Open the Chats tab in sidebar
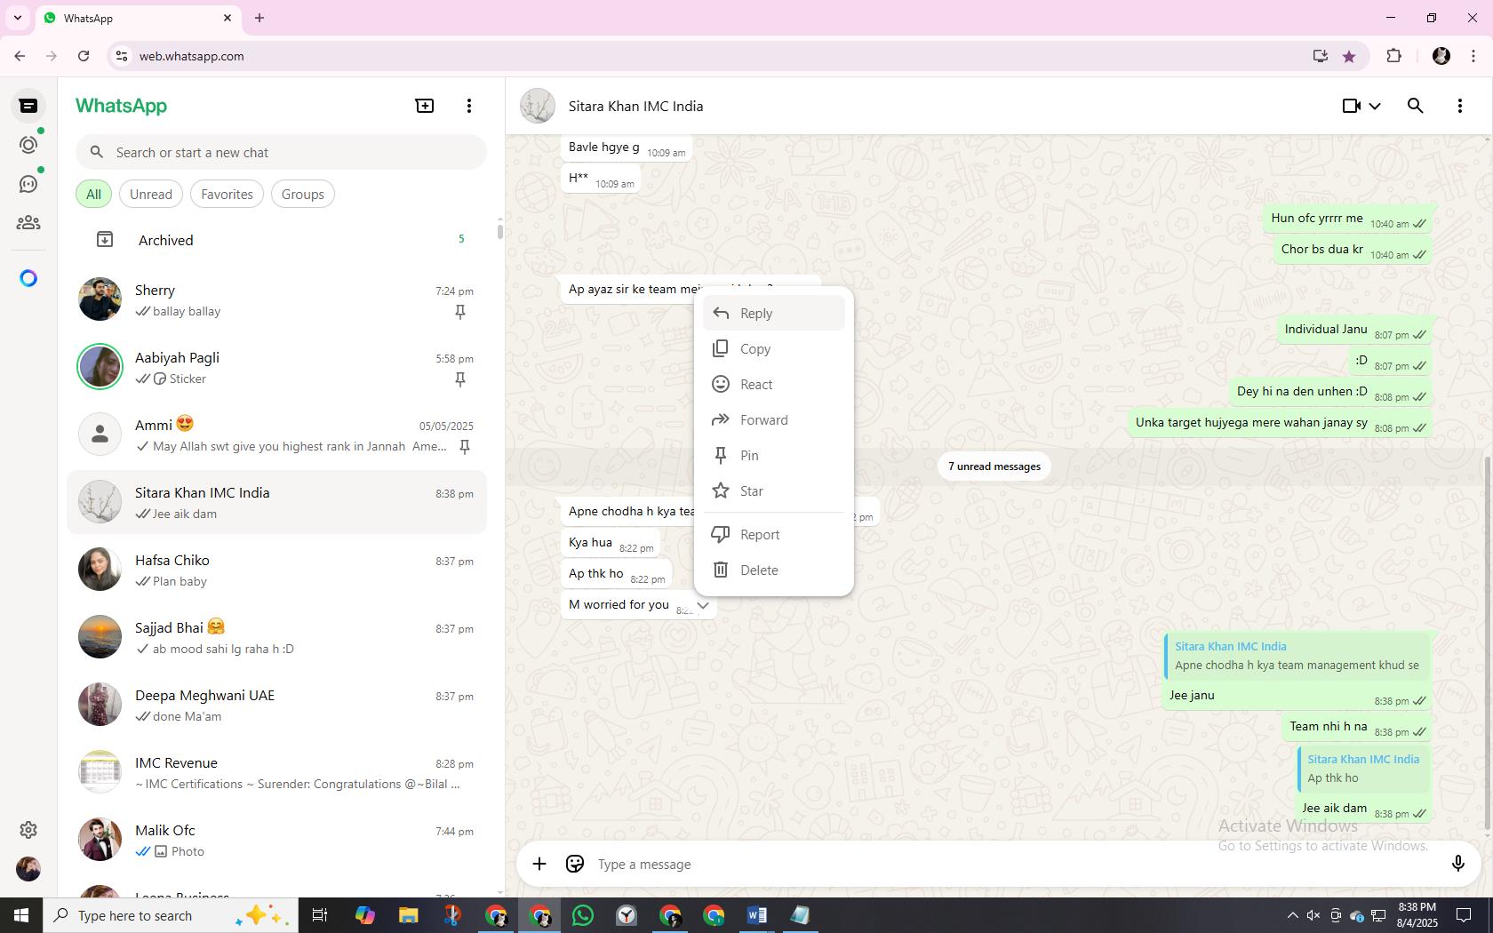 pos(28,106)
